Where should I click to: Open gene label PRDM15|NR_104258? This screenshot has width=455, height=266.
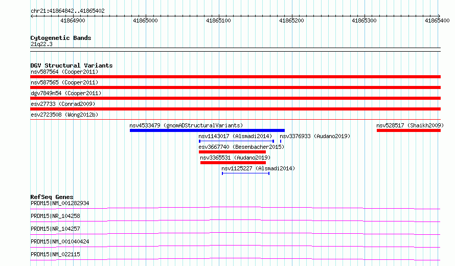55,216
